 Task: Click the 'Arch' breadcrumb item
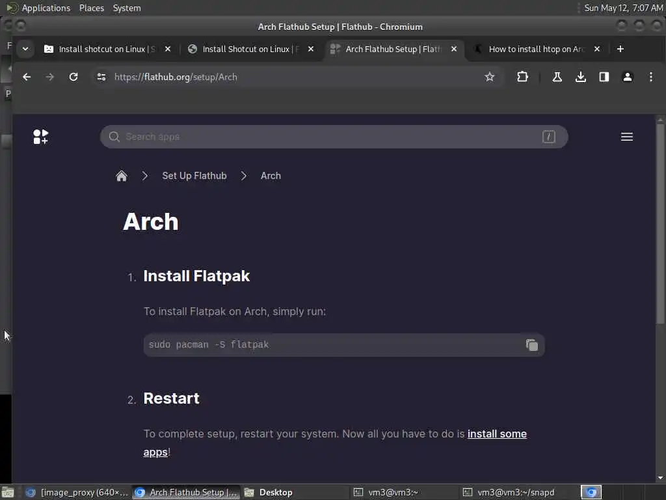(x=271, y=176)
